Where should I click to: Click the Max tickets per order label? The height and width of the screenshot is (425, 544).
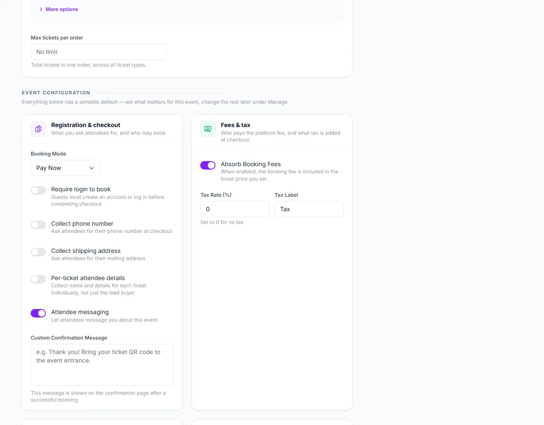coord(57,38)
